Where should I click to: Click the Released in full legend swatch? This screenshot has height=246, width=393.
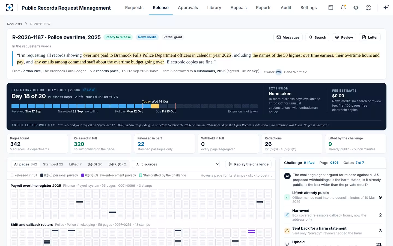pyautogui.click(x=12, y=175)
